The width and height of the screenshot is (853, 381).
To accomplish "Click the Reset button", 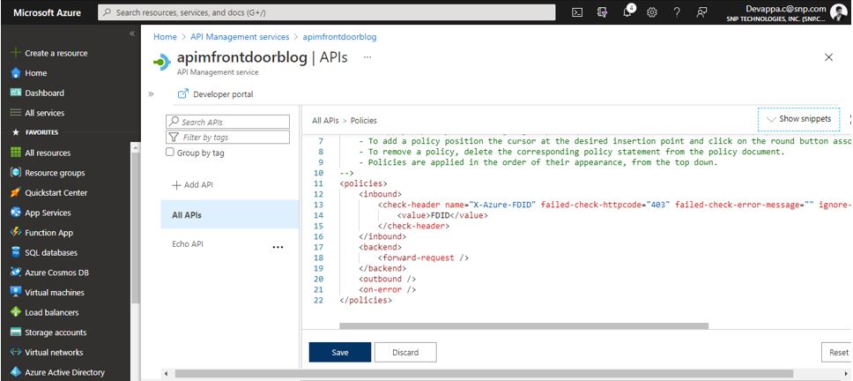I will 836,352.
